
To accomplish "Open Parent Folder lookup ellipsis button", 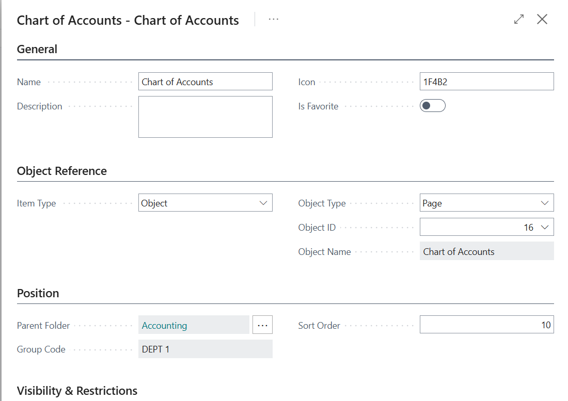I will coord(262,325).
